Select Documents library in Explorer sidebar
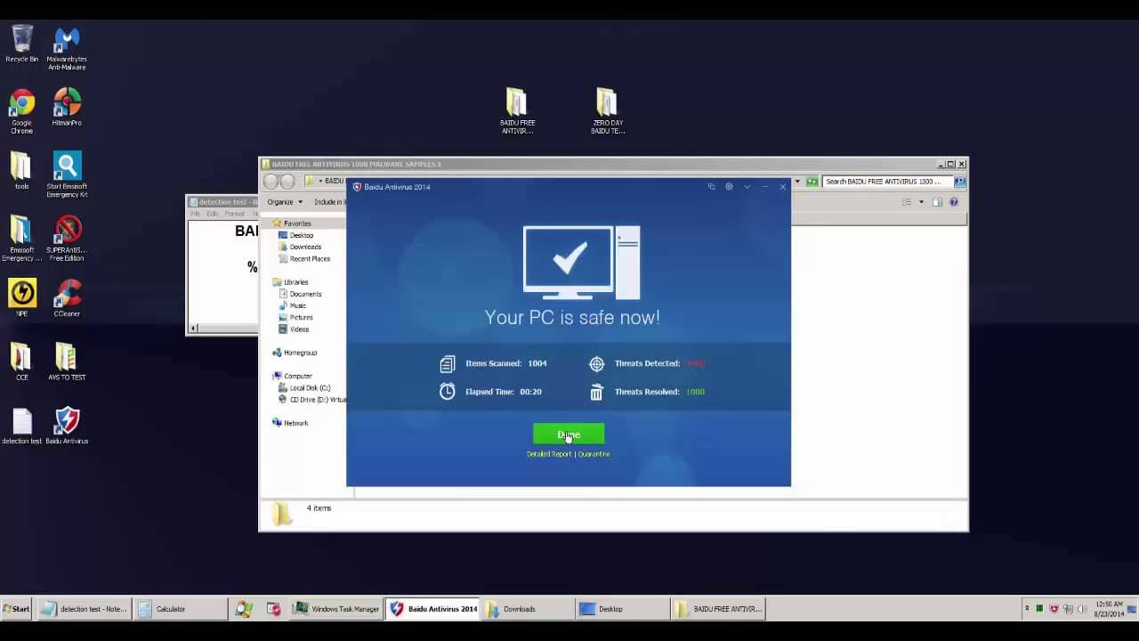Image resolution: width=1139 pixels, height=641 pixels. pos(305,294)
